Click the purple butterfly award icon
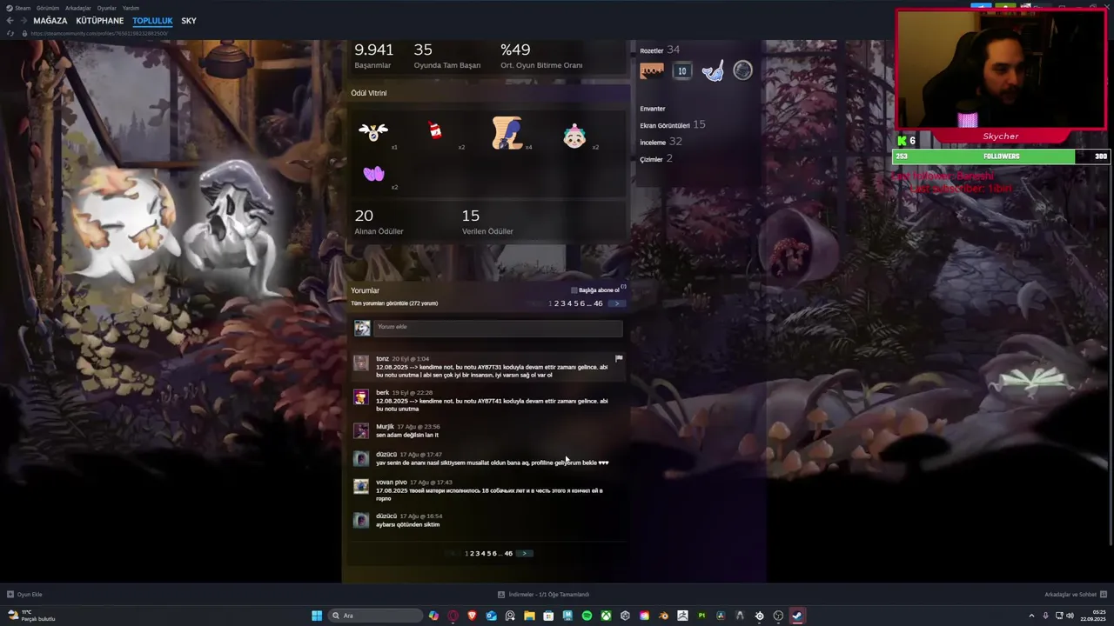The width and height of the screenshot is (1114, 626). tap(373, 174)
